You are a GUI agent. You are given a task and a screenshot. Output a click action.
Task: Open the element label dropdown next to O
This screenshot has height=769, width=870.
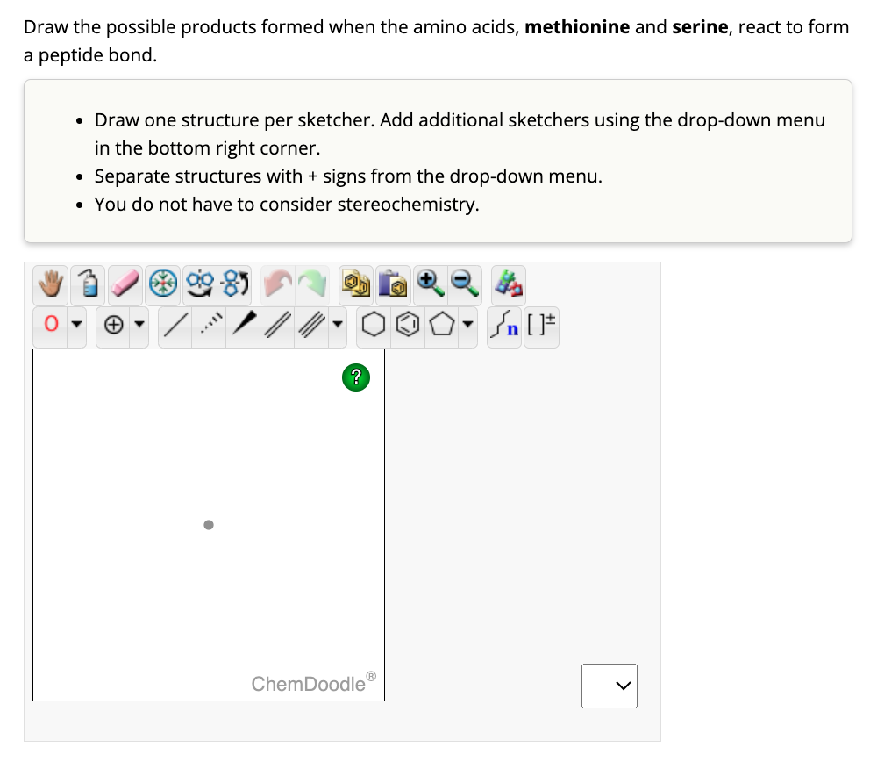76,325
